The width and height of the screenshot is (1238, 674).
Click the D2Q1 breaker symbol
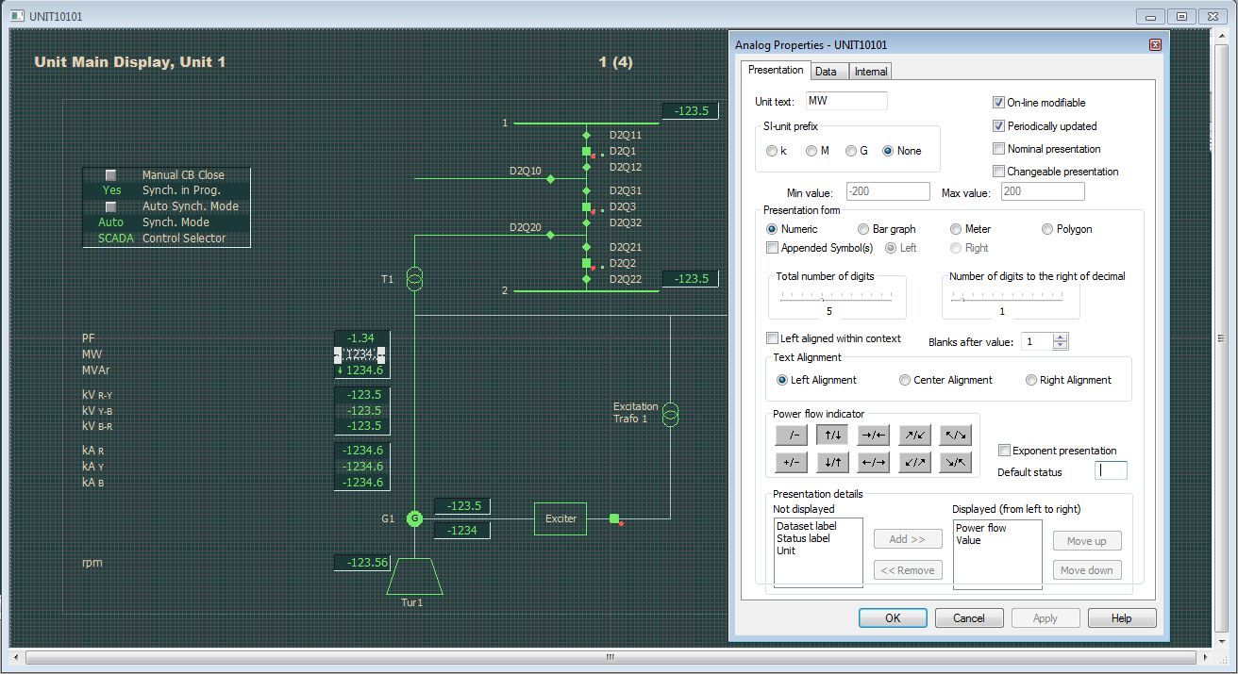pos(586,151)
